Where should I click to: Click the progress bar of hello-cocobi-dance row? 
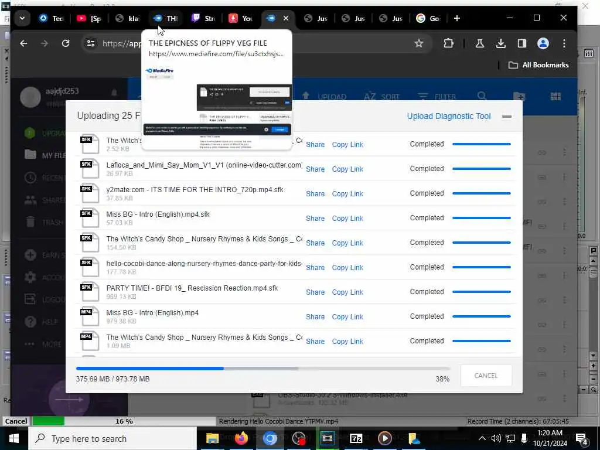point(482,267)
